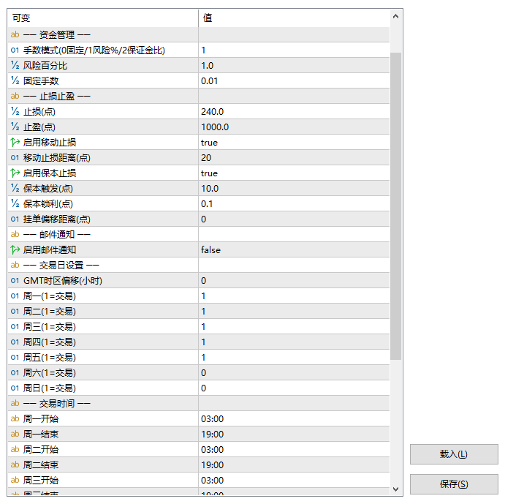Click the ½ icon beside 止损(点)
The width and height of the screenshot is (505, 504).
coord(15,111)
